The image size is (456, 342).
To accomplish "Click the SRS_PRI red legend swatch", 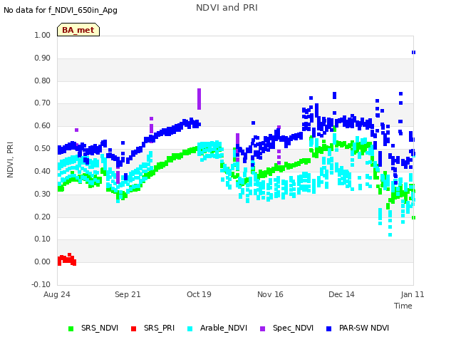I will (133, 328).
